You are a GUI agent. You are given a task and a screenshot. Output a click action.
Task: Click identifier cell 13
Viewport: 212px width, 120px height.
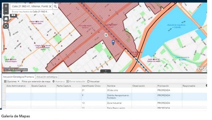pyautogui.click(x=94, y=103)
